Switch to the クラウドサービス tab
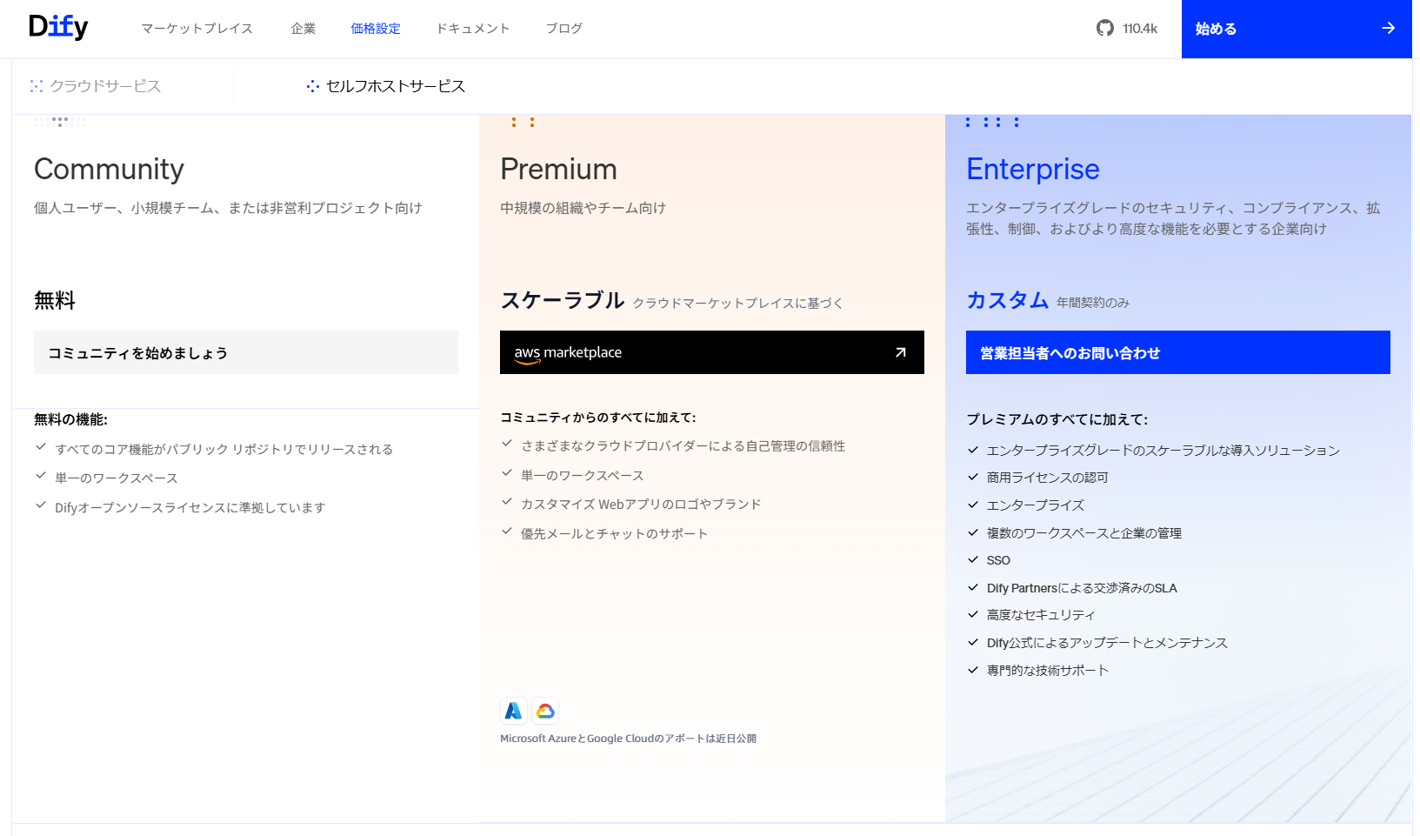This screenshot has width=1420, height=836. [96, 86]
